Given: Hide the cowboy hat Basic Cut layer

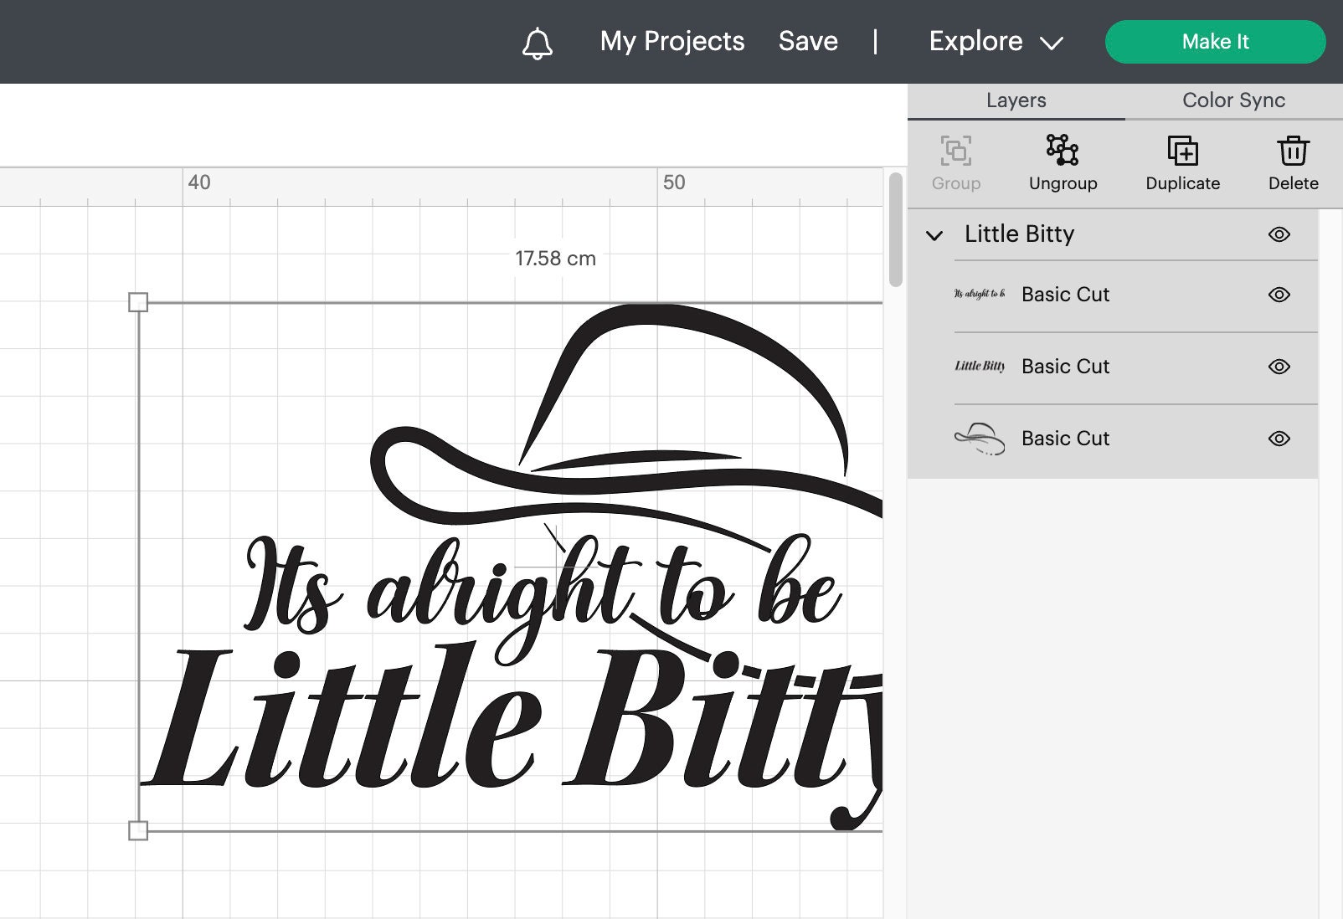Looking at the screenshot, I should [1279, 438].
